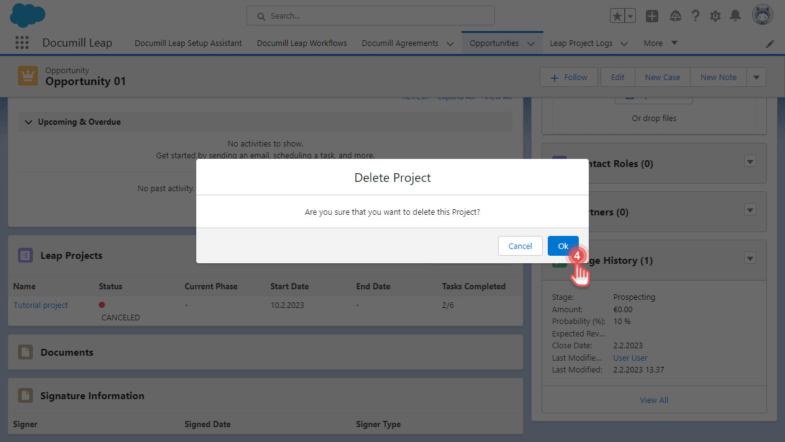The width and height of the screenshot is (785, 442).
Task: Click the Leap Projects panel icon
Action: (24, 255)
